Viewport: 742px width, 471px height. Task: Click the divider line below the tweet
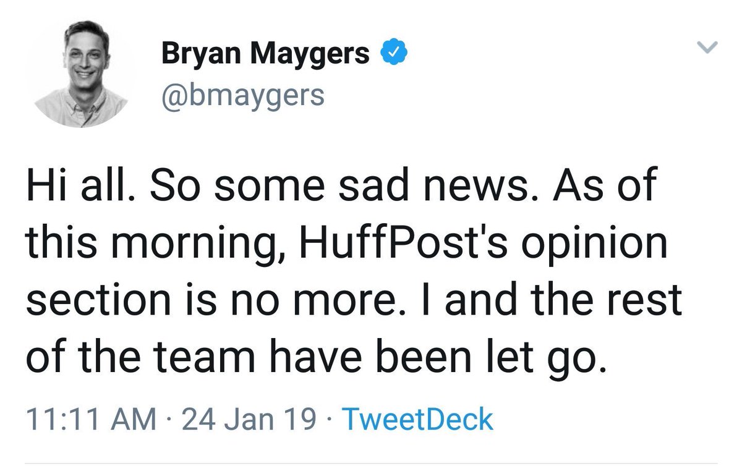click(371, 463)
